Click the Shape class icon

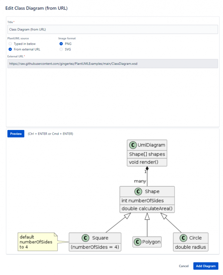coord(139,191)
